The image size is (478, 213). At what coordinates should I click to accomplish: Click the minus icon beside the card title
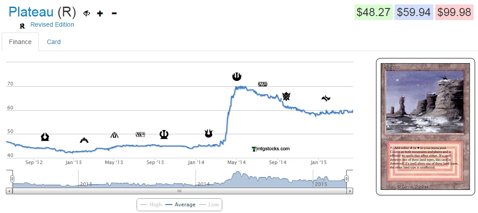tap(114, 13)
